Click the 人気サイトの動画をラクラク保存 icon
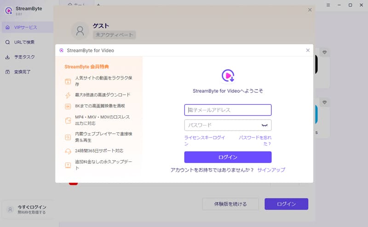The width and height of the screenshot is (368, 227). [68, 81]
